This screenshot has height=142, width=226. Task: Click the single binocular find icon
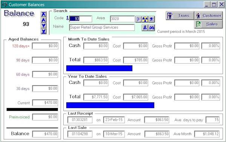click(x=145, y=27)
